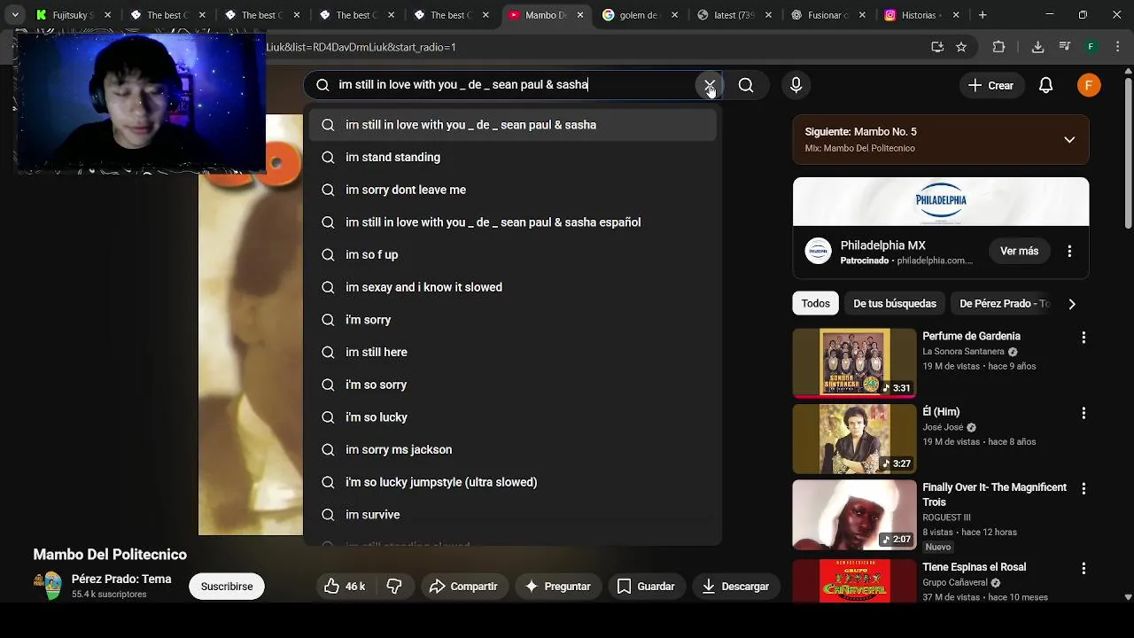The height and width of the screenshot is (638, 1134).
Task: Click into the YouTube search input field
Action: pos(514,85)
